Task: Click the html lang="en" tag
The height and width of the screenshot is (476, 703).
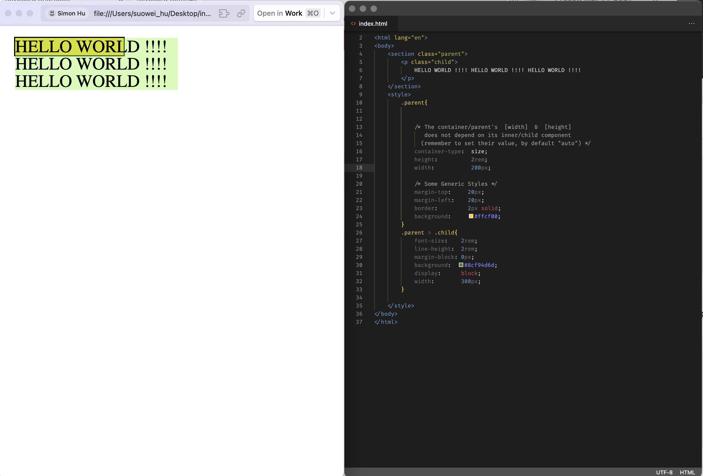Action: [401, 37]
